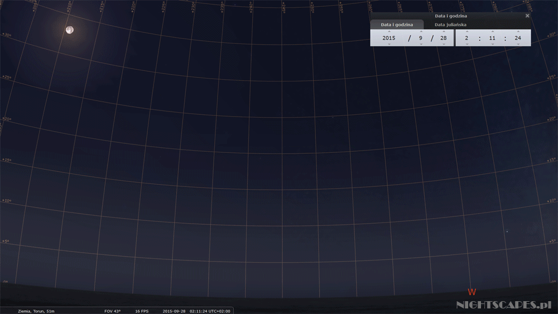Click the 16 FPS status indicator

click(142, 311)
